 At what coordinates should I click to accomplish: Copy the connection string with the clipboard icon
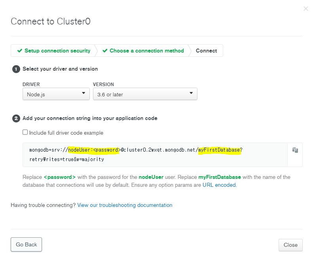[x=295, y=150]
